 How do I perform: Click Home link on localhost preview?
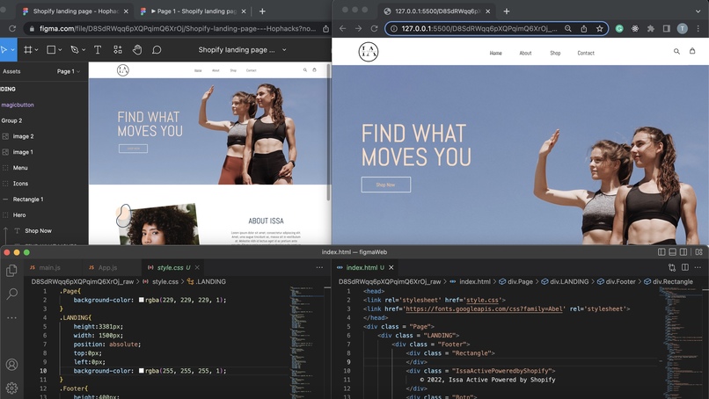tap(495, 53)
